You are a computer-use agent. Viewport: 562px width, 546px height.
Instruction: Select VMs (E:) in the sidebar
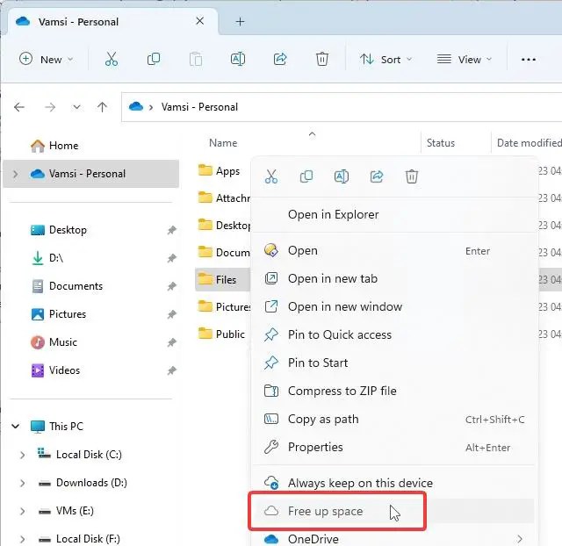tap(66, 511)
